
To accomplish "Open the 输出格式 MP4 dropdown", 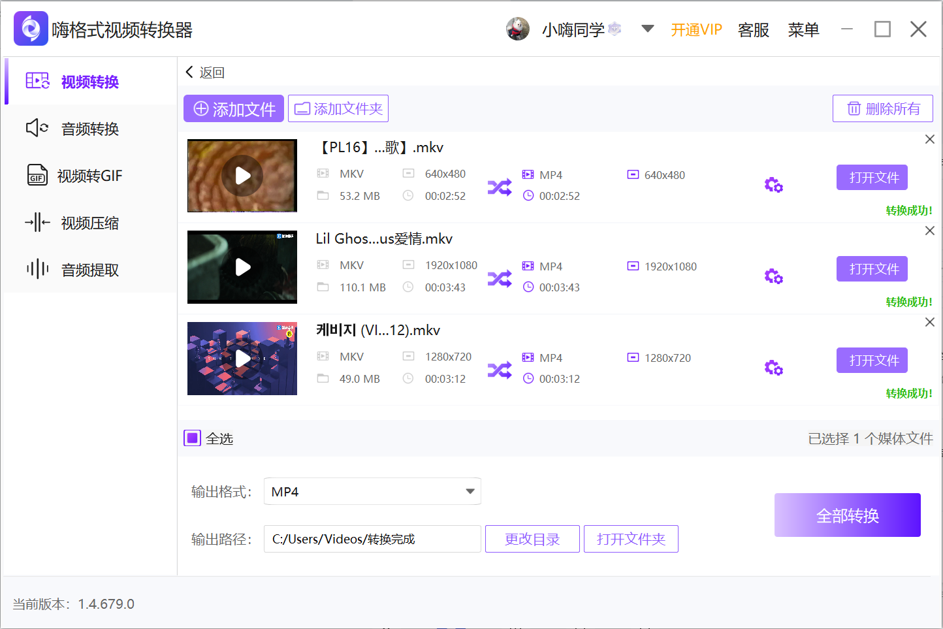I will coord(372,491).
